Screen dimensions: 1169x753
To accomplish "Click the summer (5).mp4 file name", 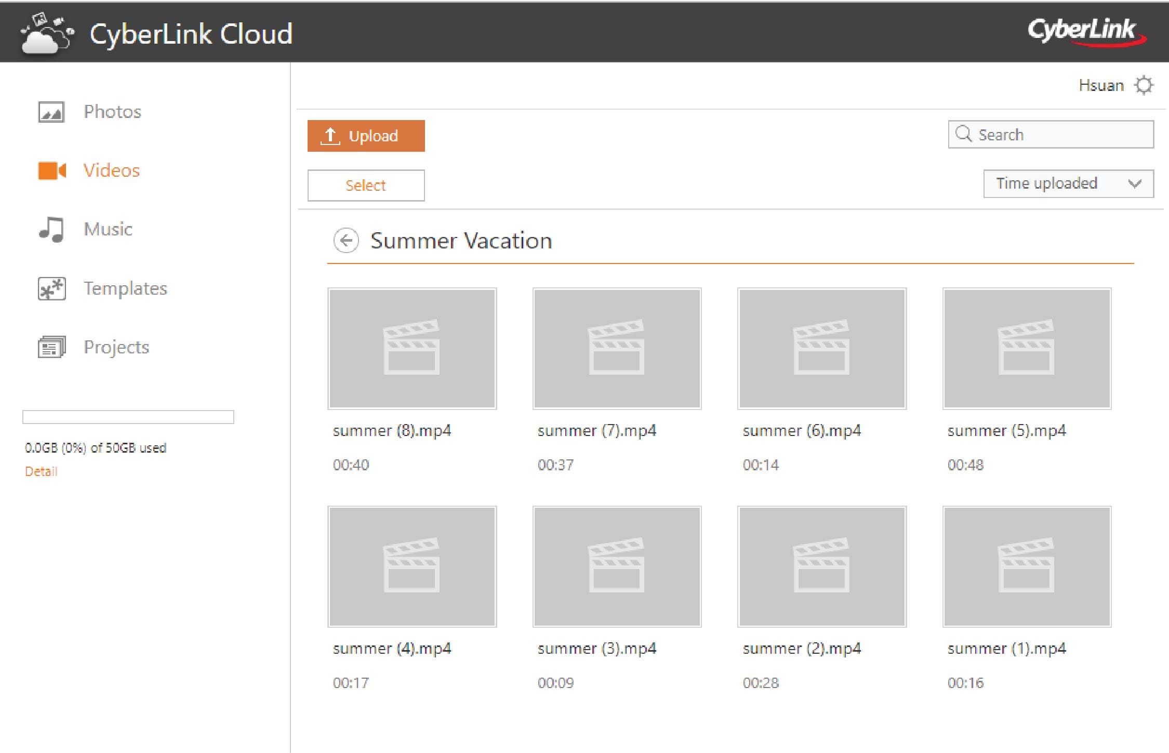I will 1007,431.
